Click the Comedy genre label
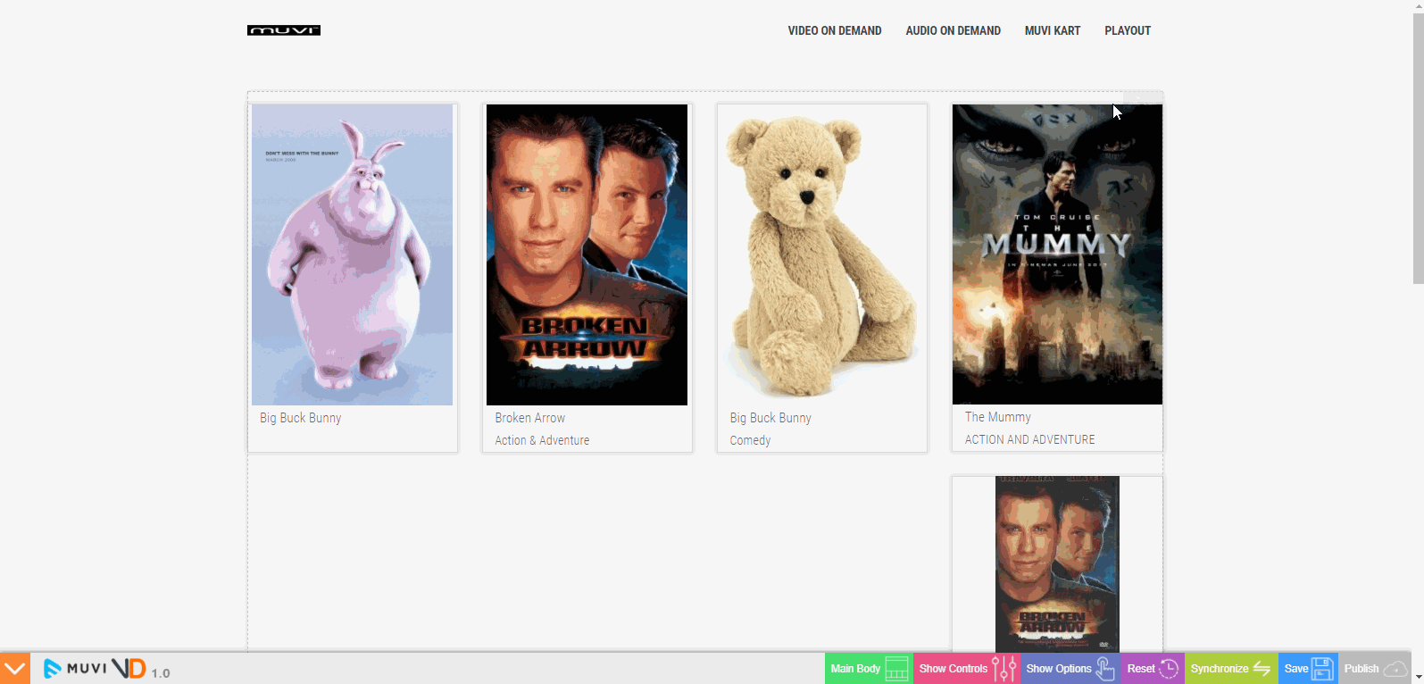Screen dimensions: 1424x684 pos(750,440)
